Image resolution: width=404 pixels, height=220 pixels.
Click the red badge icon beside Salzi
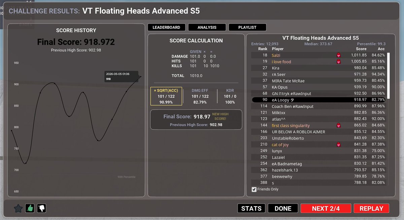pyautogui.click(x=339, y=55)
